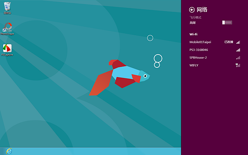Open the FSCapture desktop icon
Viewport: 248px width, 155px height.
pos(7,50)
